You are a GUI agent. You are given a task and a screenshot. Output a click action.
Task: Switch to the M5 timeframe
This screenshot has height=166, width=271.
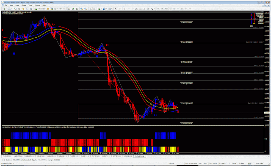162,9
